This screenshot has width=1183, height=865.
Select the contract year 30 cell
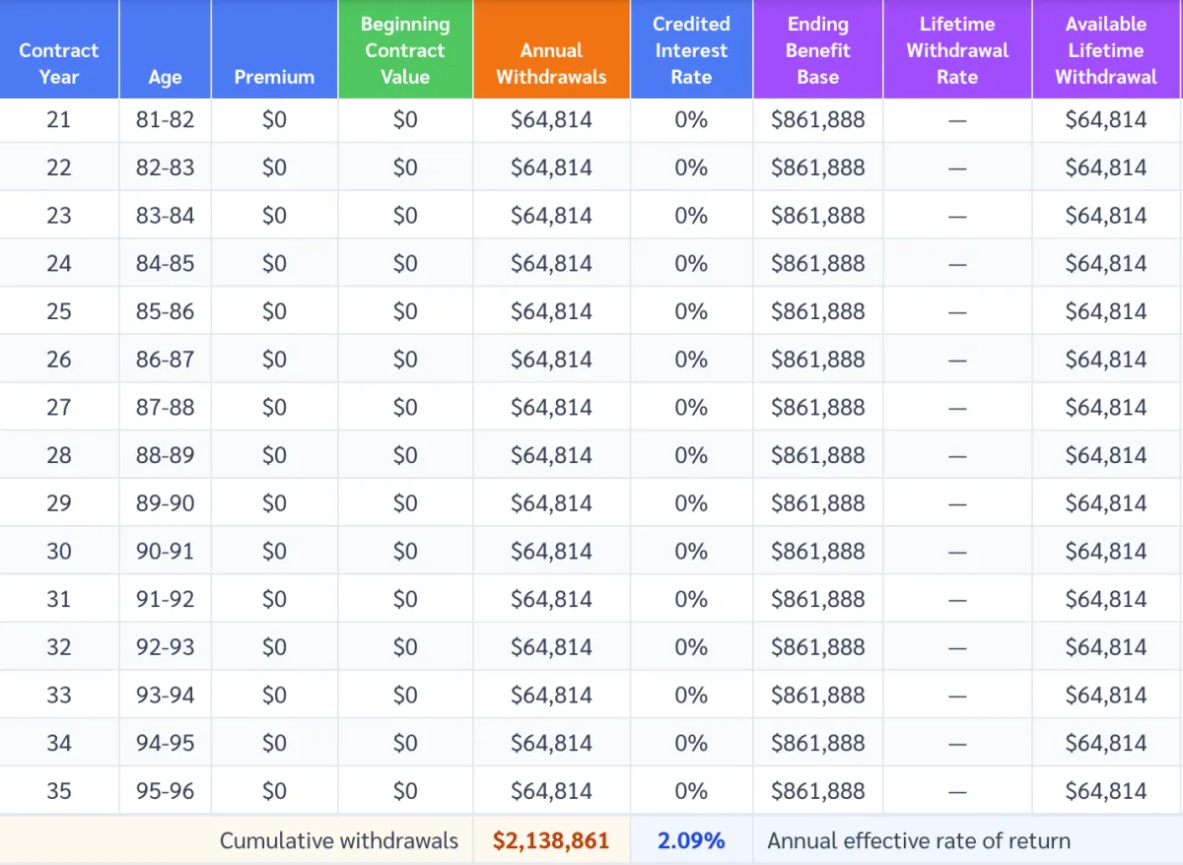[x=59, y=551]
